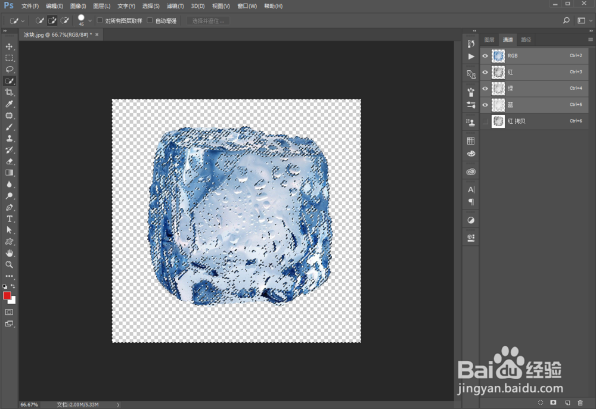Choose New selection brush mode
This screenshot has width=596, height=409.
point(39,20)
